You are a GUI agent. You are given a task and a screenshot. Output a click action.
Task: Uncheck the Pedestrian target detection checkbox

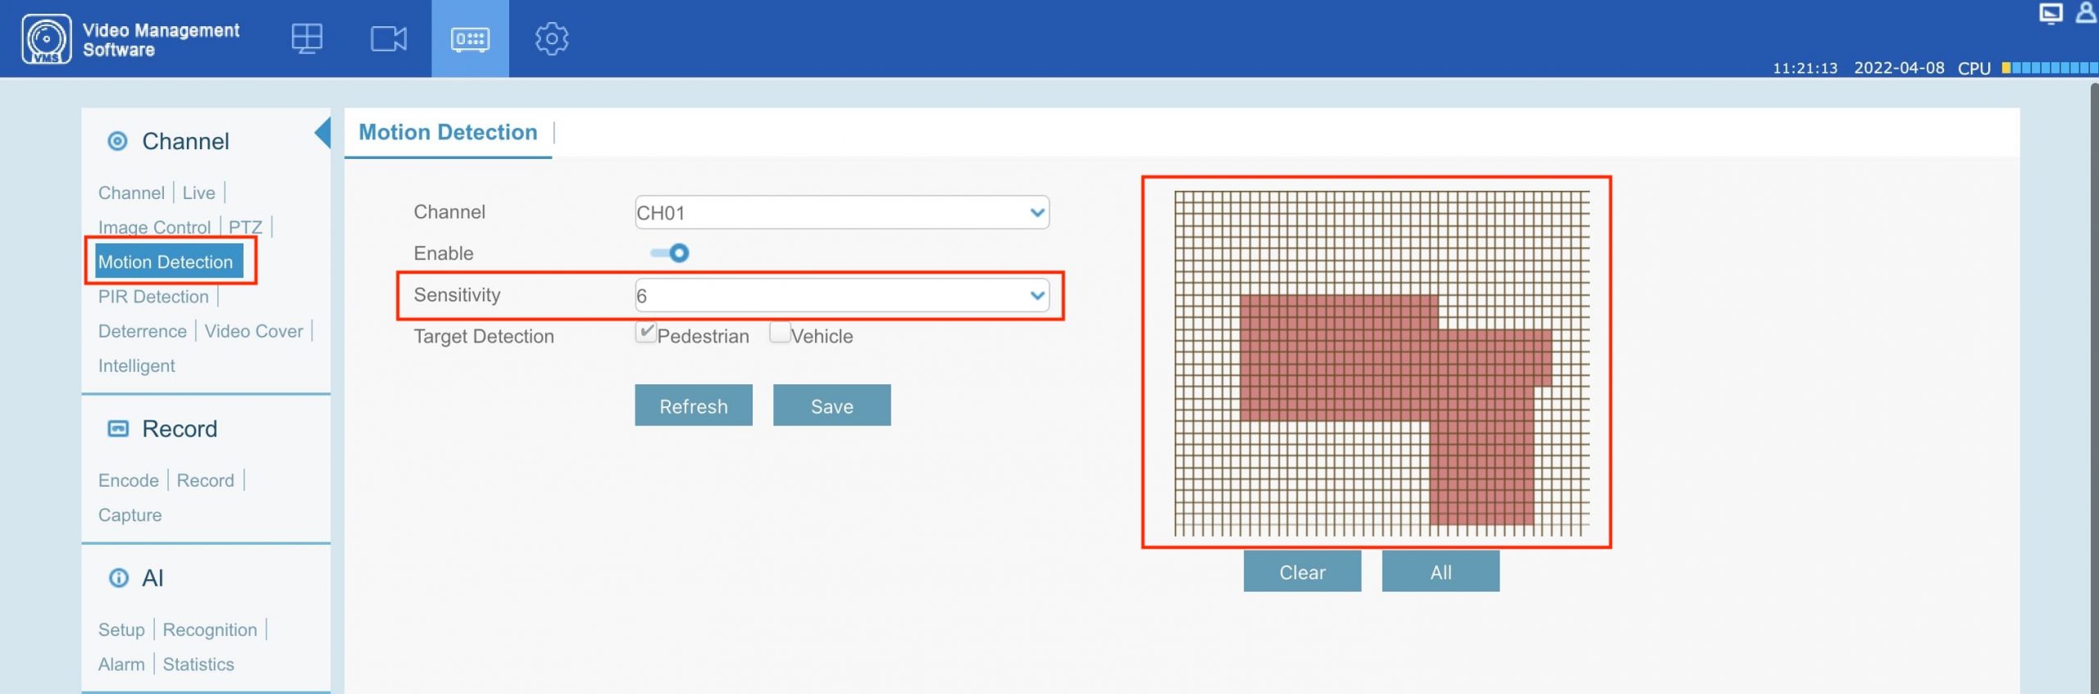[645, 333]
